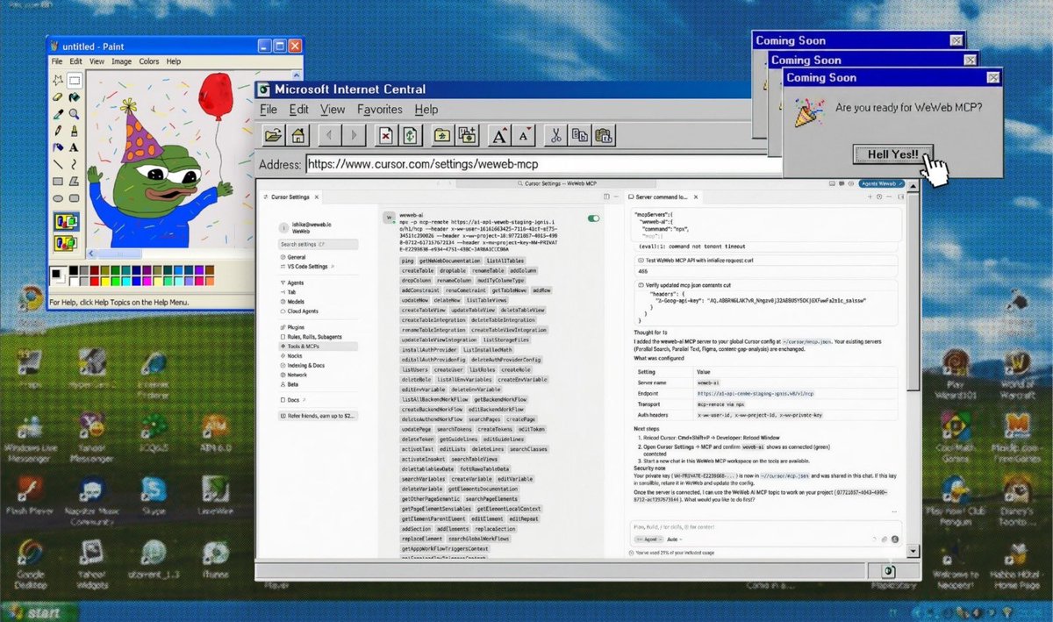The width and height of the screenshot is (1053, 622).
Task: Choose the opaque selection option in Paint toolbox
Action: click(67, 223)
